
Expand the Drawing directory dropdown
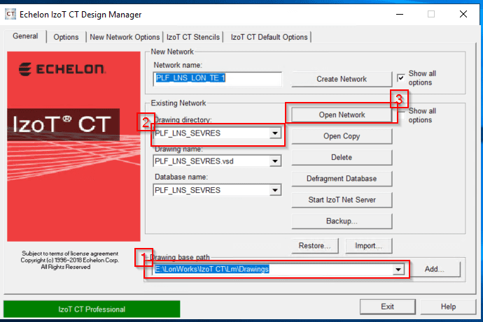(x=275, y=133)
